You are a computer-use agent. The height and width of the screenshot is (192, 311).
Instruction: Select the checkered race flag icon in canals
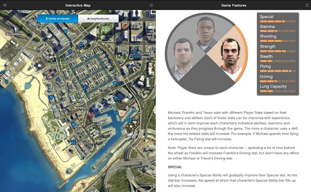86,87
